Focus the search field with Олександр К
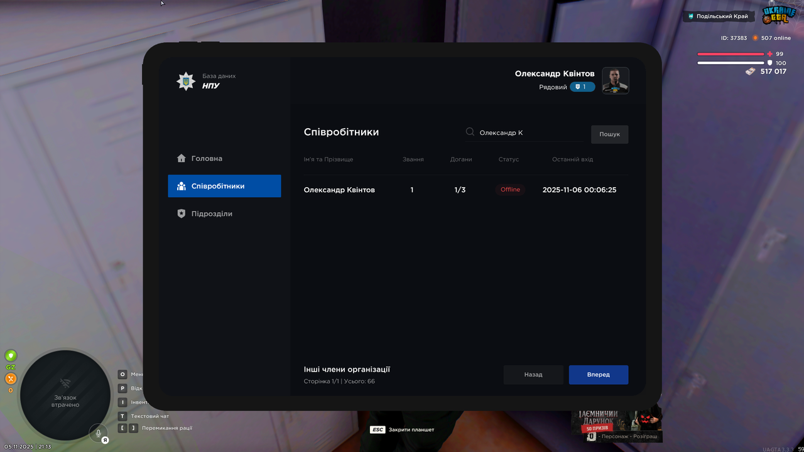Screen dimensions: 804x452 (524, 132)
